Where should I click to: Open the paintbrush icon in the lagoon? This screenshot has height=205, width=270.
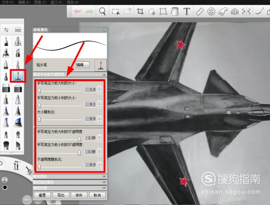coord(29,170)
